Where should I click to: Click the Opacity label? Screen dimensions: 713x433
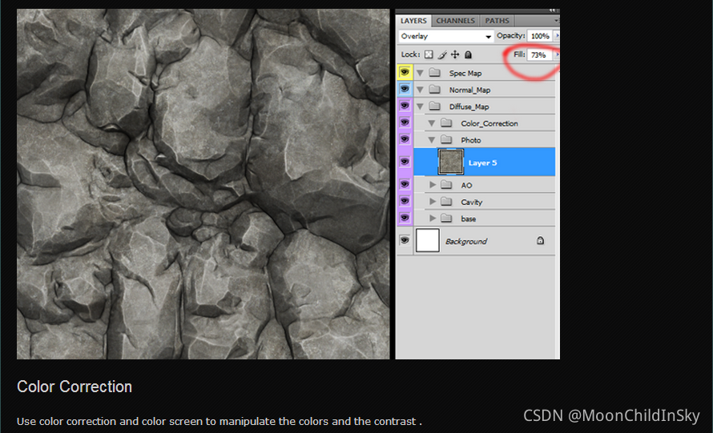point(510,35)
